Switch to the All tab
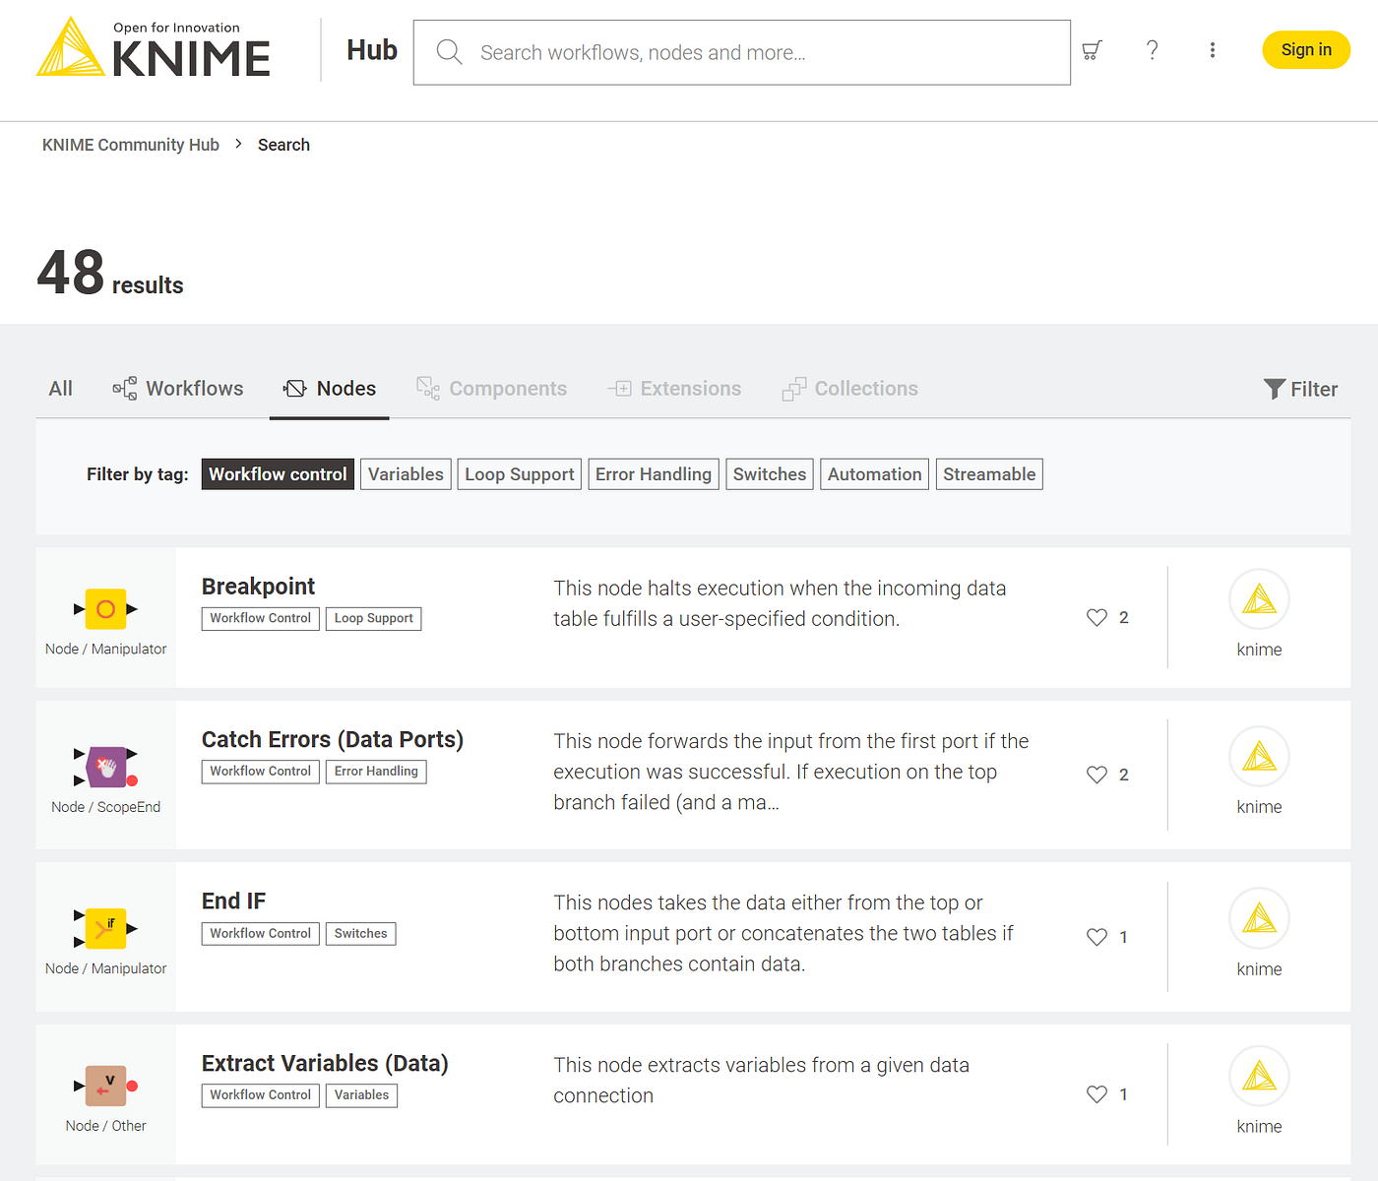Viewport: 1378px width, 1181px height. 61,389
